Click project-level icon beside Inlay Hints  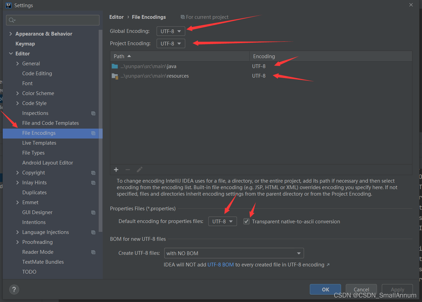coord(93,183)
